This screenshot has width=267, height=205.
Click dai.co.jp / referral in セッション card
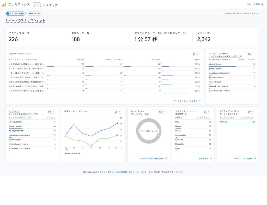[x=16, y=131]
